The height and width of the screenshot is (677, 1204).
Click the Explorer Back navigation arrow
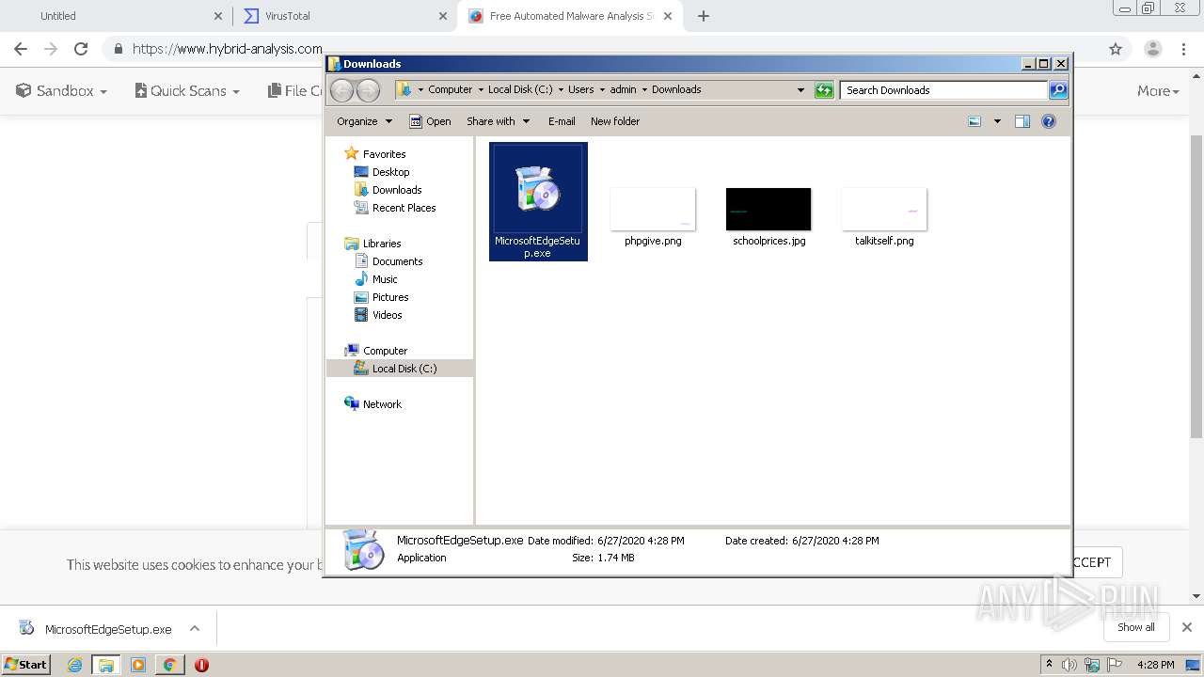click(x=341, y=90)
